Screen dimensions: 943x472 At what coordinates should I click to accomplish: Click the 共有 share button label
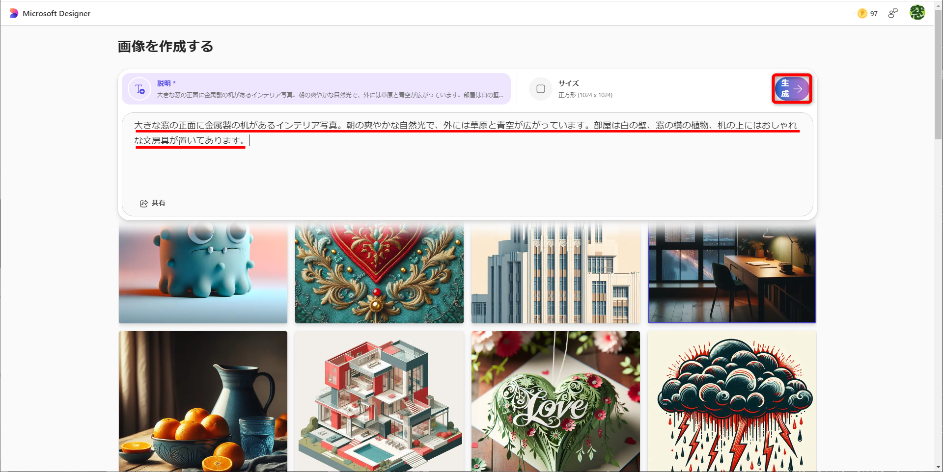[x=158, y=203]
